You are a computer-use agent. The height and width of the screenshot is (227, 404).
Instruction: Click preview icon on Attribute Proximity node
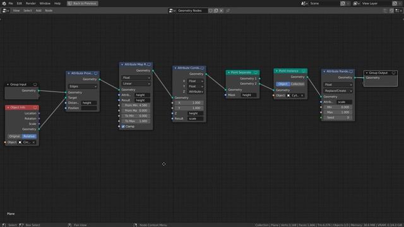96,73
